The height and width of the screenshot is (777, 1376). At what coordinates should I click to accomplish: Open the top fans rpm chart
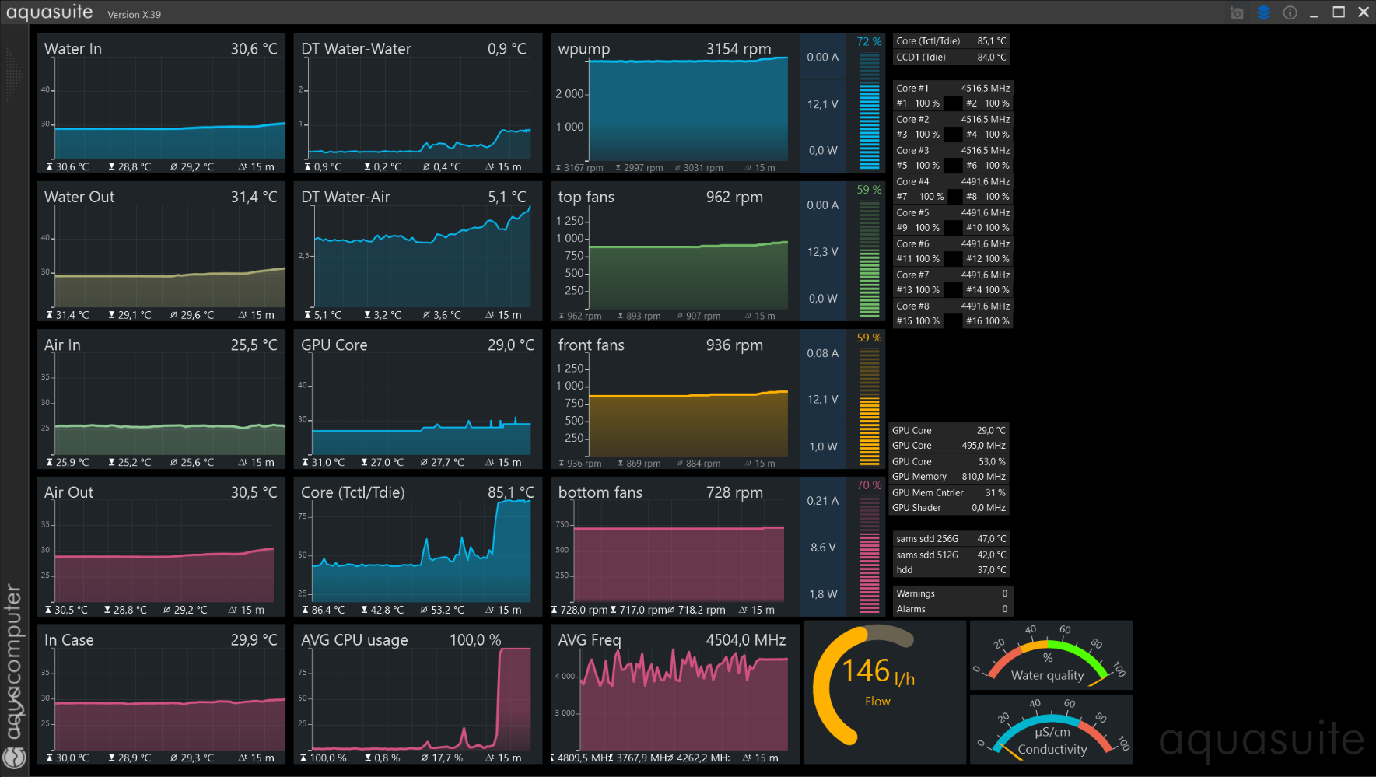[674, 252]
